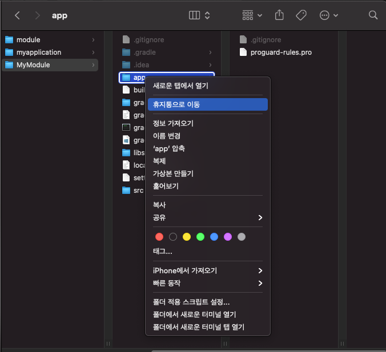
Task: Select proguard-rules.pro file
Action: click(281, 52)
